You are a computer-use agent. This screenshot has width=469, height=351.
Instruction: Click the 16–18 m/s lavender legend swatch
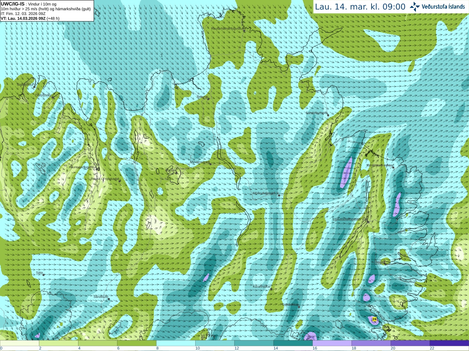pos(332,343)
